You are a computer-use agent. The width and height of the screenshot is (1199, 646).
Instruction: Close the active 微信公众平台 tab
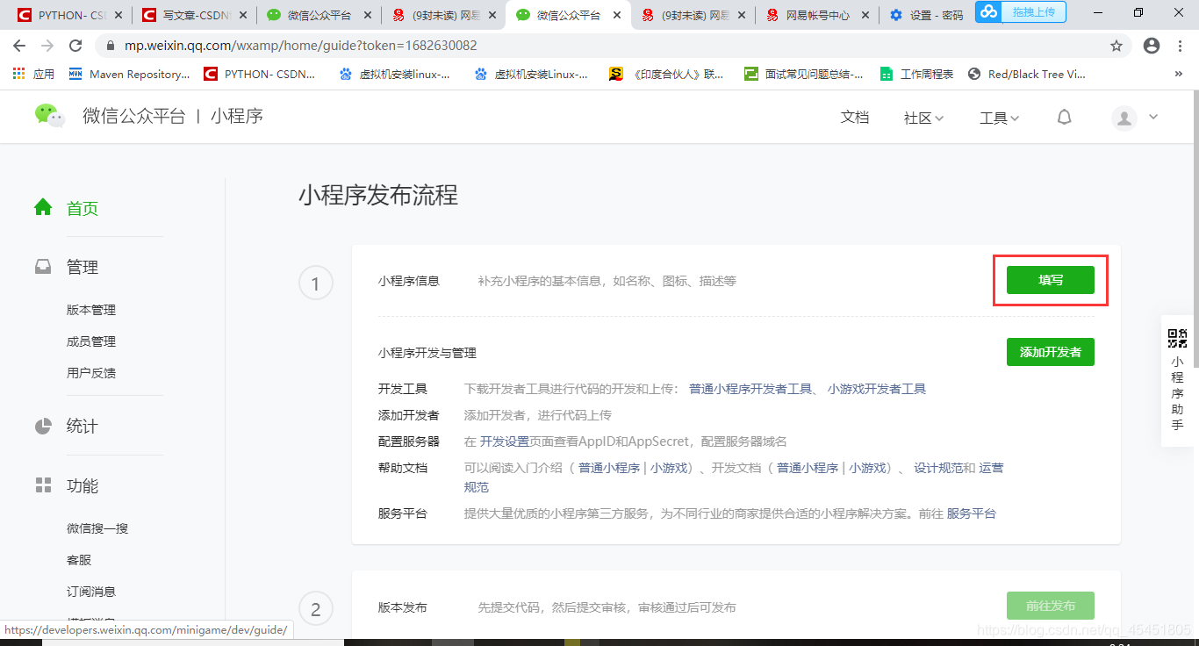coord(618,15)
